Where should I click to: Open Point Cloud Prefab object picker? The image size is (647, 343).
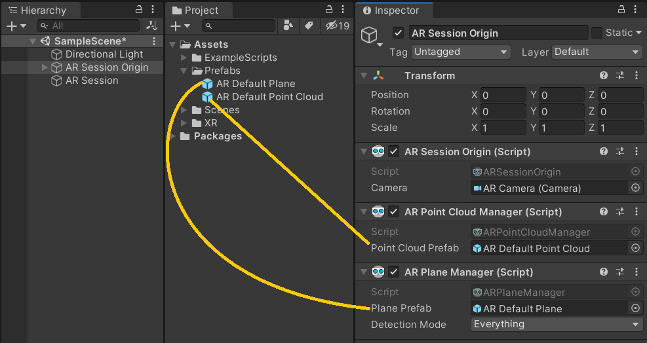[635, 248]
